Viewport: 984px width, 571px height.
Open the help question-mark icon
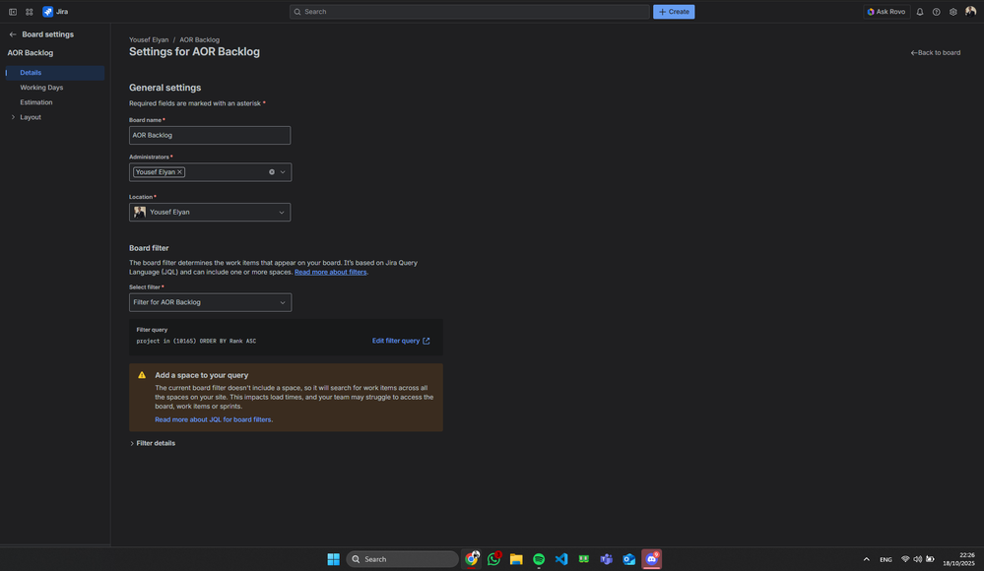click(x=935, y=11)
